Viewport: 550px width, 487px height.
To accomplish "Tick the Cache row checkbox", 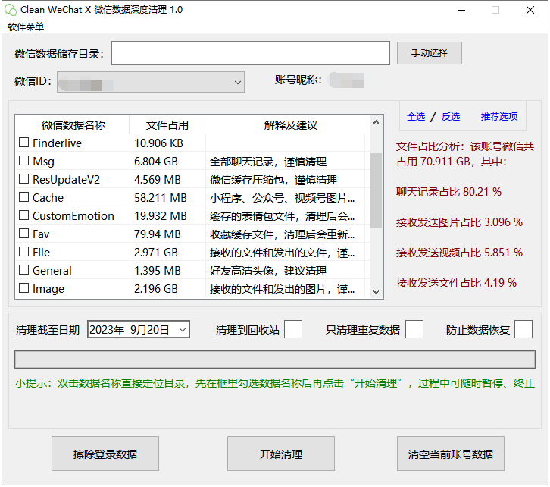I will (x=24, y=197).
